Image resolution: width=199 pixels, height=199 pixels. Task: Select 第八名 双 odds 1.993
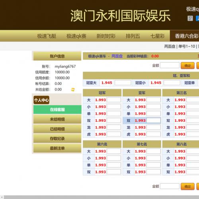pos(180,172)
